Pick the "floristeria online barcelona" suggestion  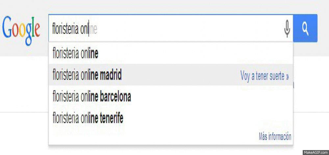click(92, 97)
